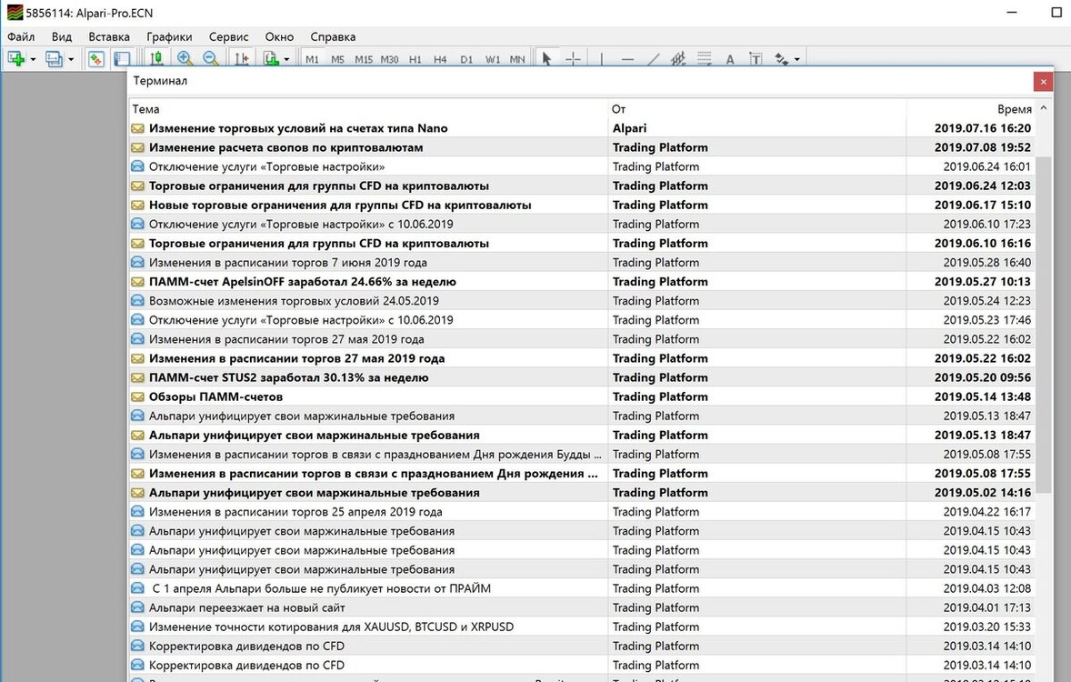Switch to the D1 timeframe
Viewport: 1071px width, 682px height.
(x=466, y=59)
